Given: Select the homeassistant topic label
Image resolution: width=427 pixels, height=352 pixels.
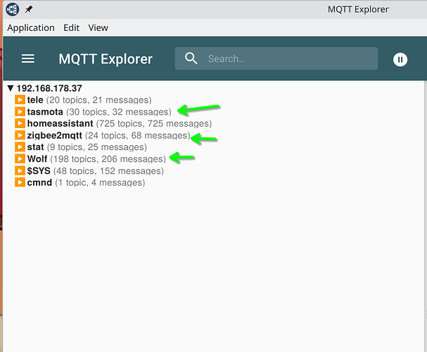Looking at the screenshot, I should click(x=60, y=123).
